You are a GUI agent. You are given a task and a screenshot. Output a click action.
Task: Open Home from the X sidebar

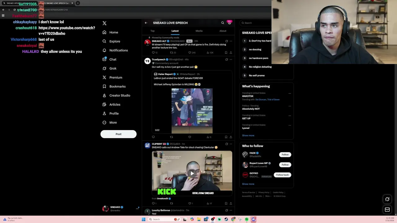110,32
